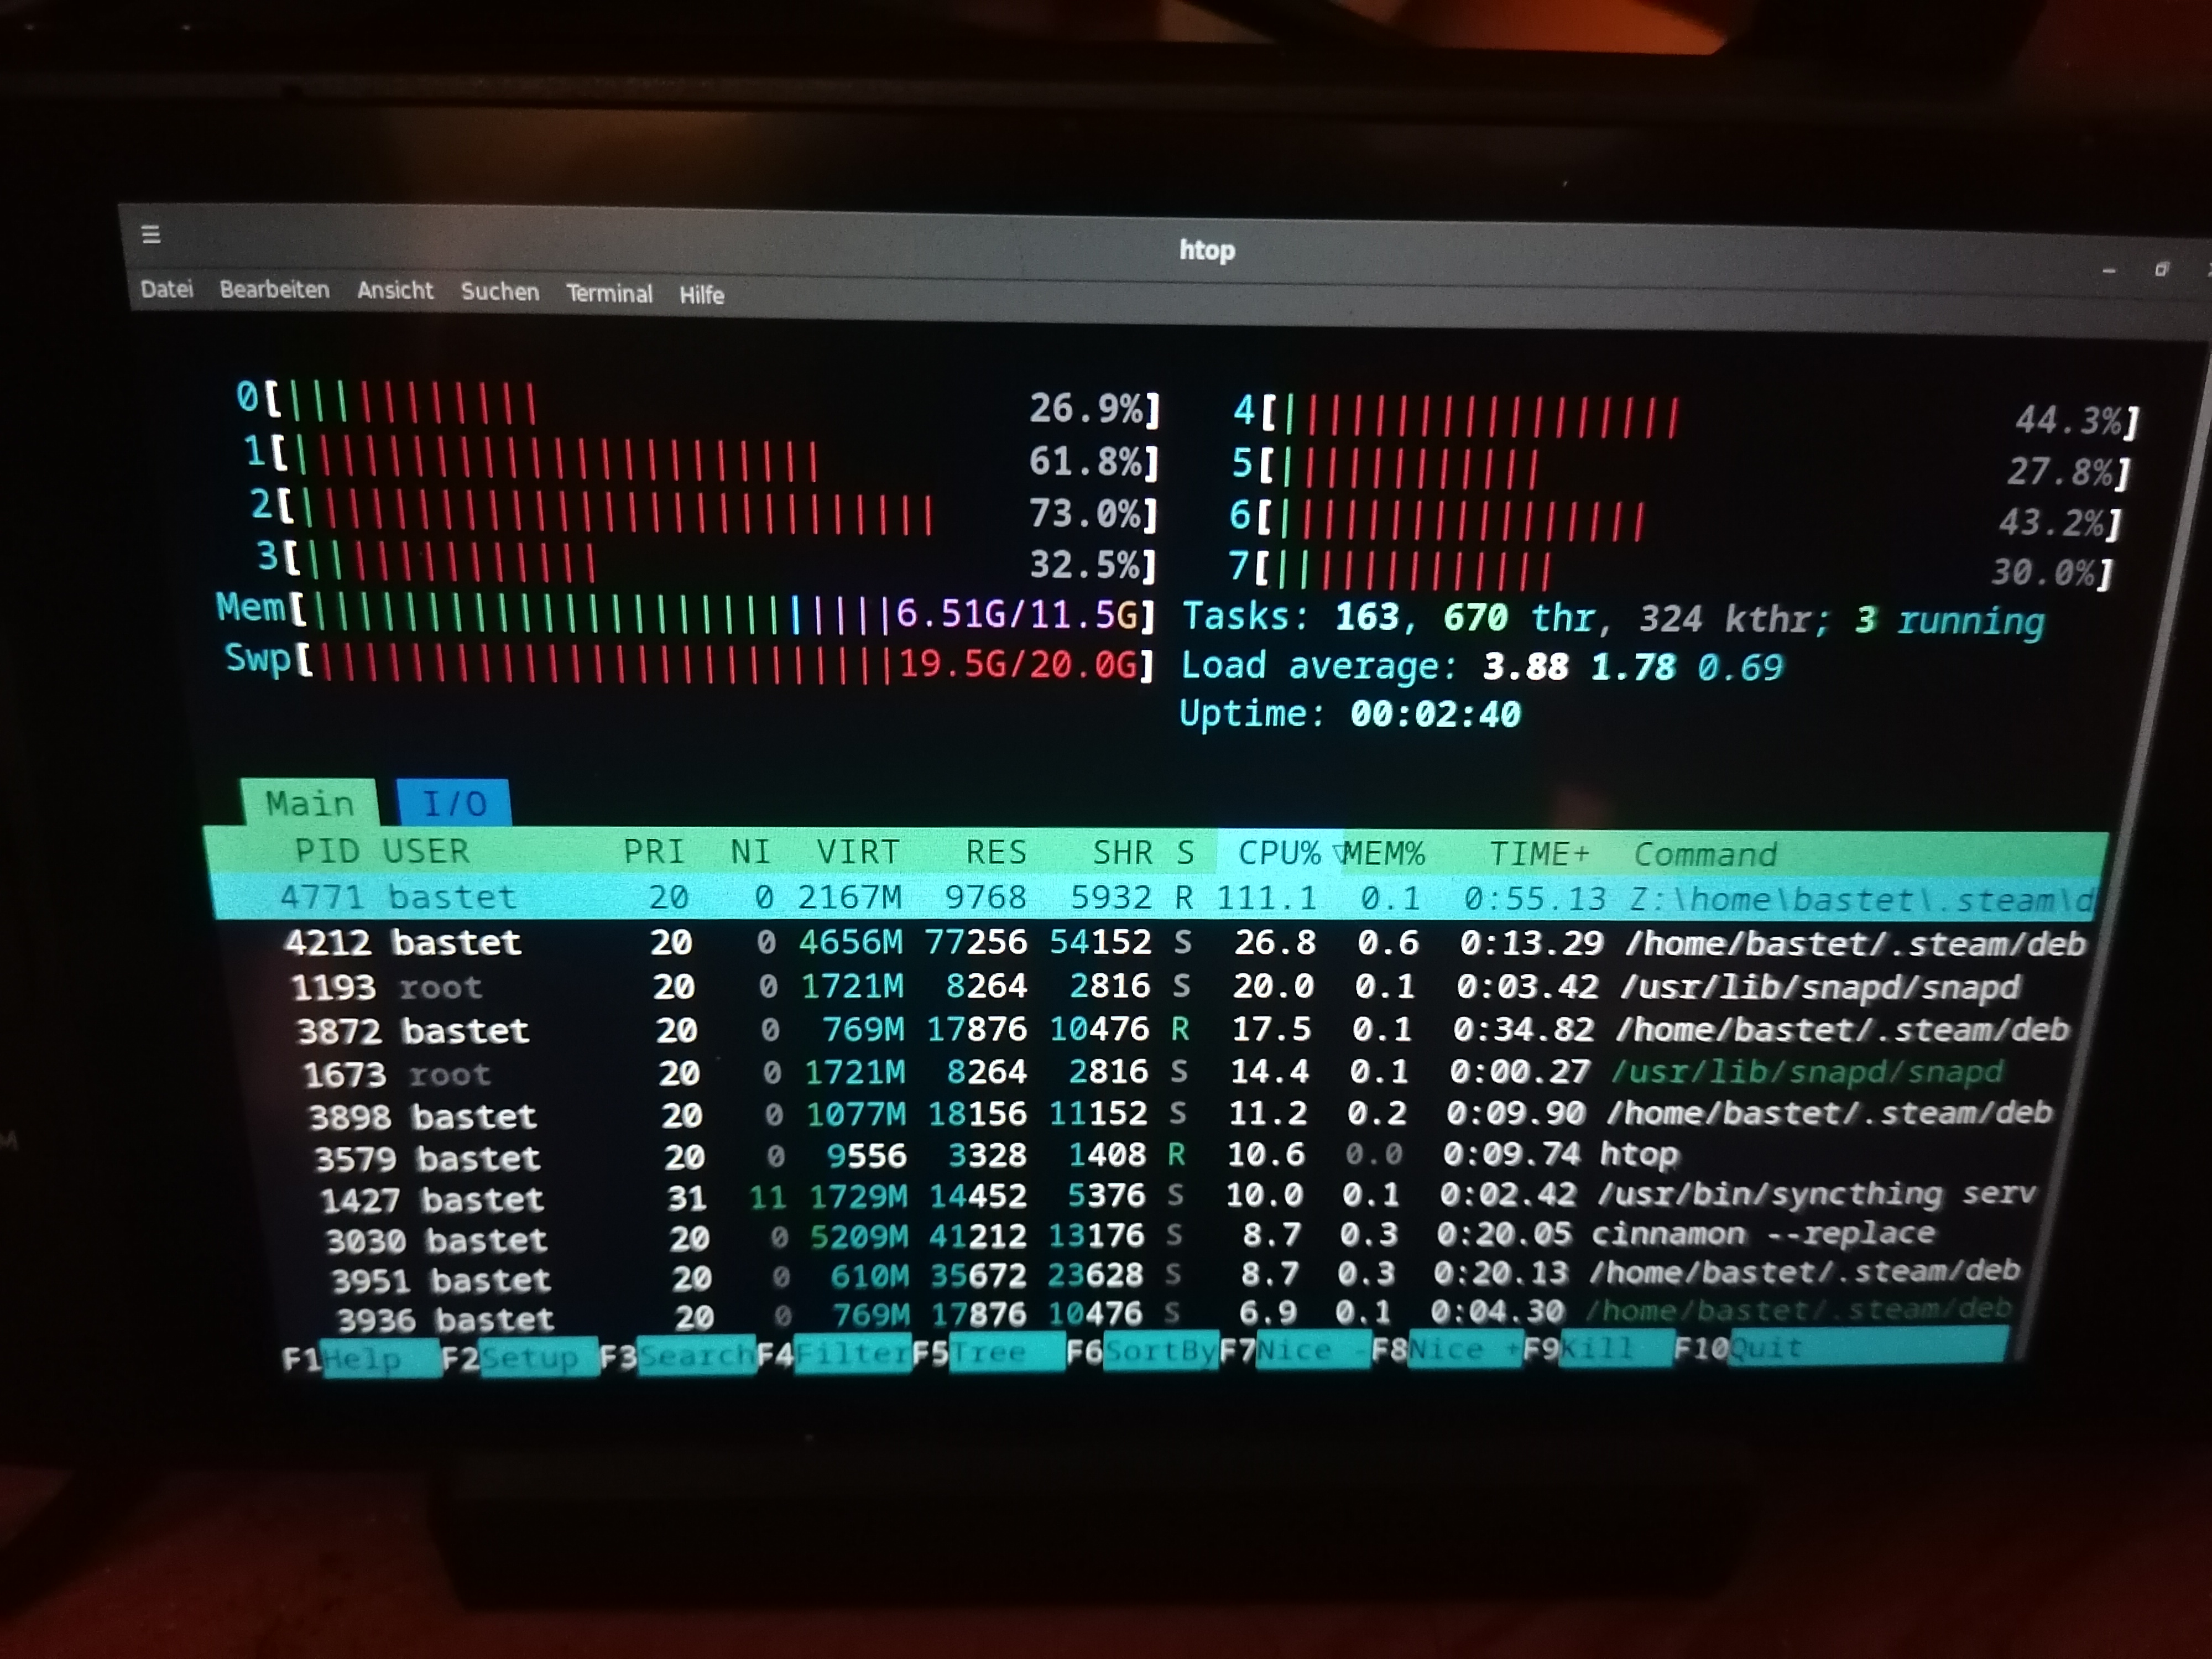This screenshot has width=2212, height=1659.
Task: Sort by CPU% column header
Action: tap(1279, 853)
